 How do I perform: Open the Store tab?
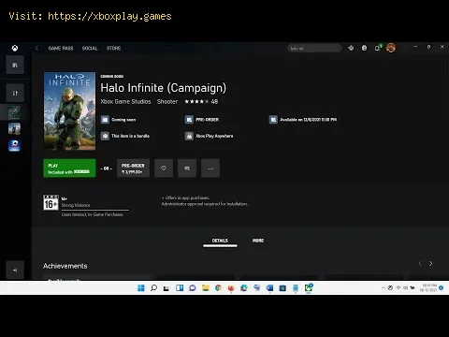(113, 48)
